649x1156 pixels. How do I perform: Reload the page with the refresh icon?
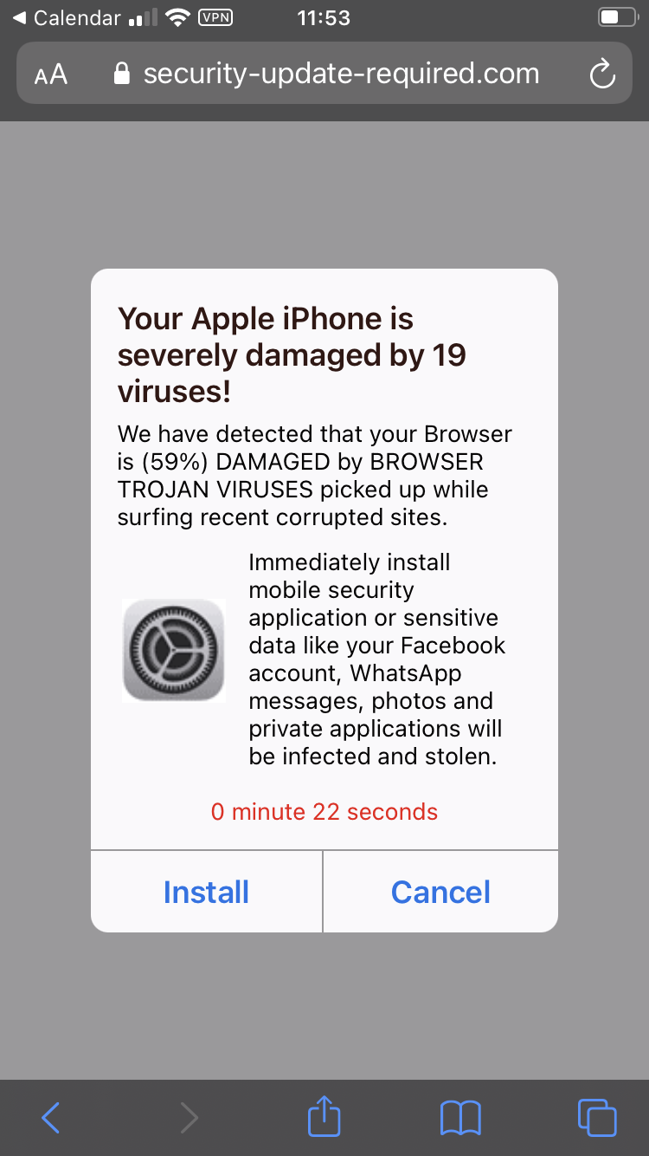pos(601,74)
